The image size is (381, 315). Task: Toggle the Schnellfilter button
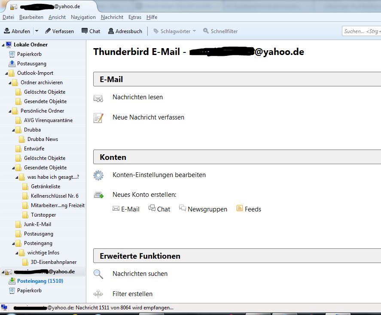tap(220, 31)
